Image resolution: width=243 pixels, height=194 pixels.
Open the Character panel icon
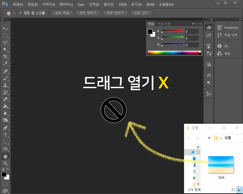click(209, 76)
